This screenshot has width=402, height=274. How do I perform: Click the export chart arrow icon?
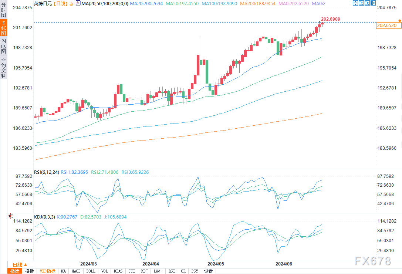[373, 3]
